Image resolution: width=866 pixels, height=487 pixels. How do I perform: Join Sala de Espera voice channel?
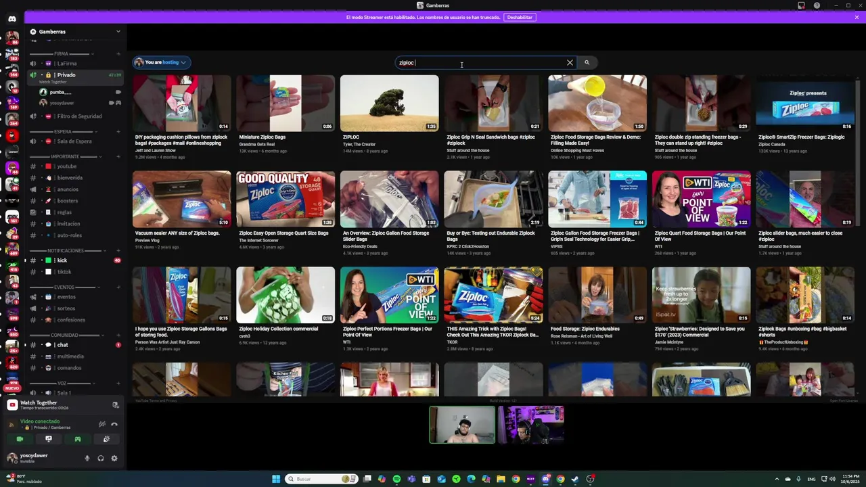pos(74,141)
